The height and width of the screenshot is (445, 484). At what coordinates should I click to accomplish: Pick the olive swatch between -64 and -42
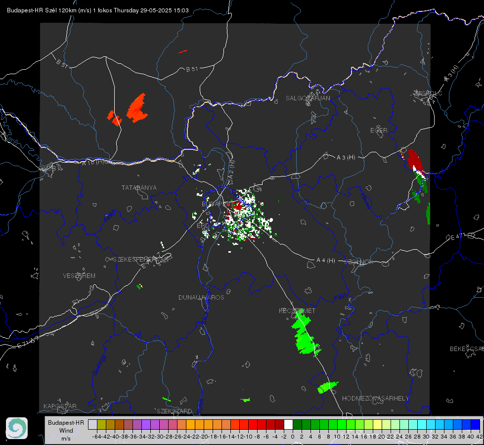pyautogui.click(x=101, y=424)
